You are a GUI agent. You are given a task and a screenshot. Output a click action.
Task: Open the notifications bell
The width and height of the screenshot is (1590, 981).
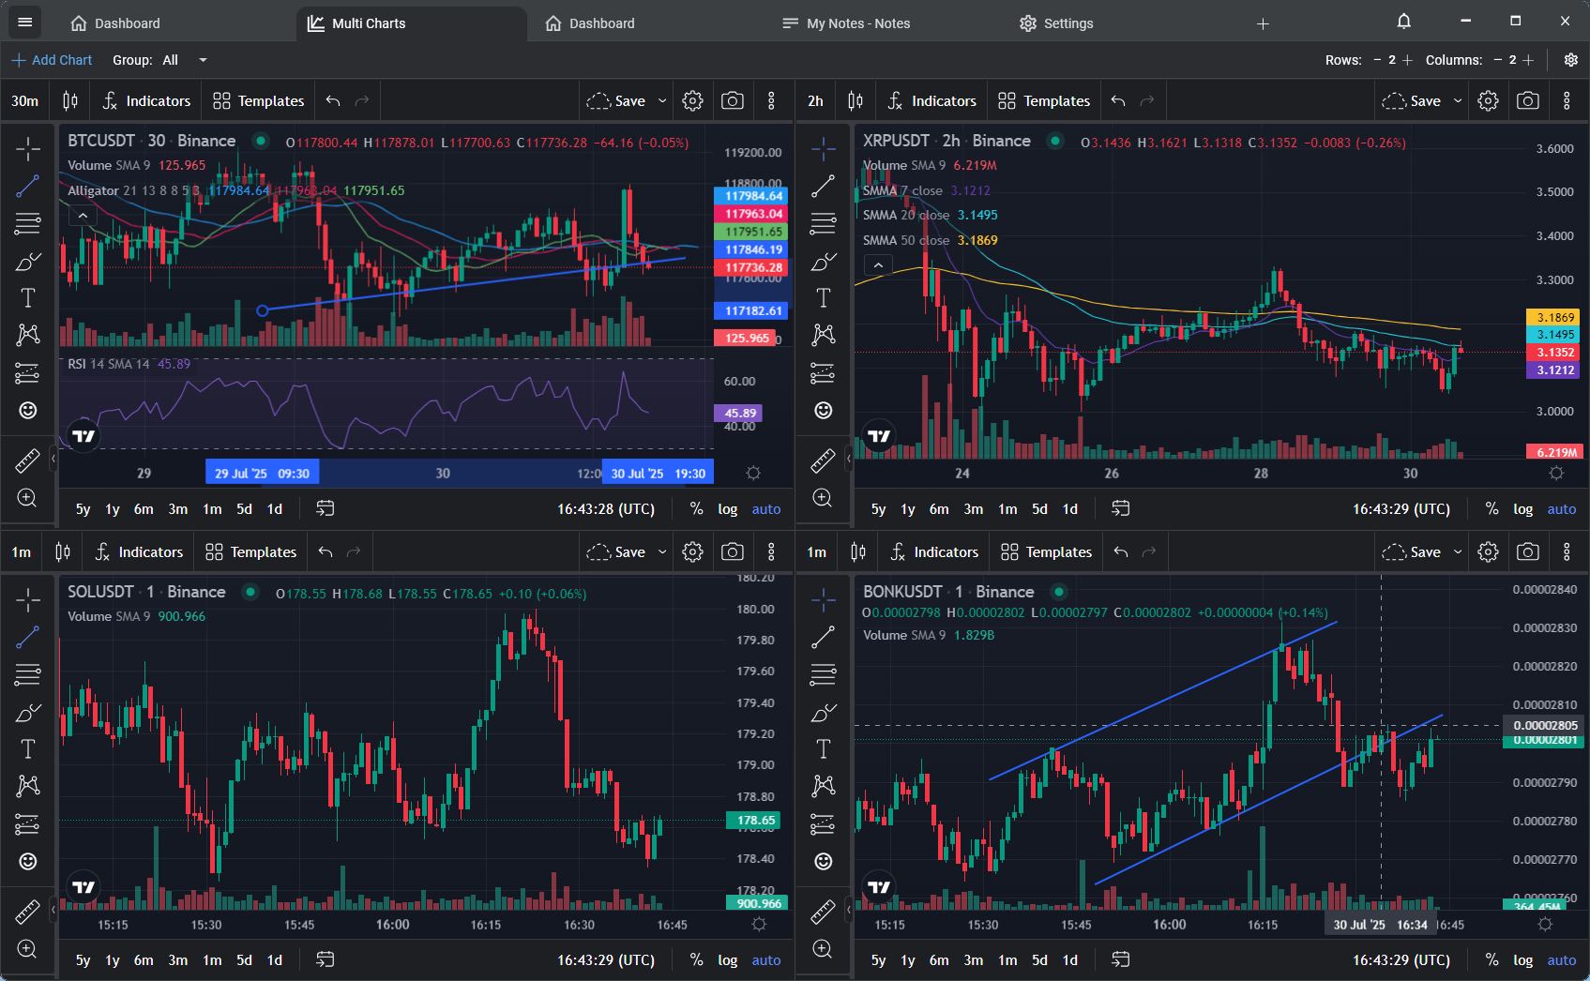pos(1404,22)
